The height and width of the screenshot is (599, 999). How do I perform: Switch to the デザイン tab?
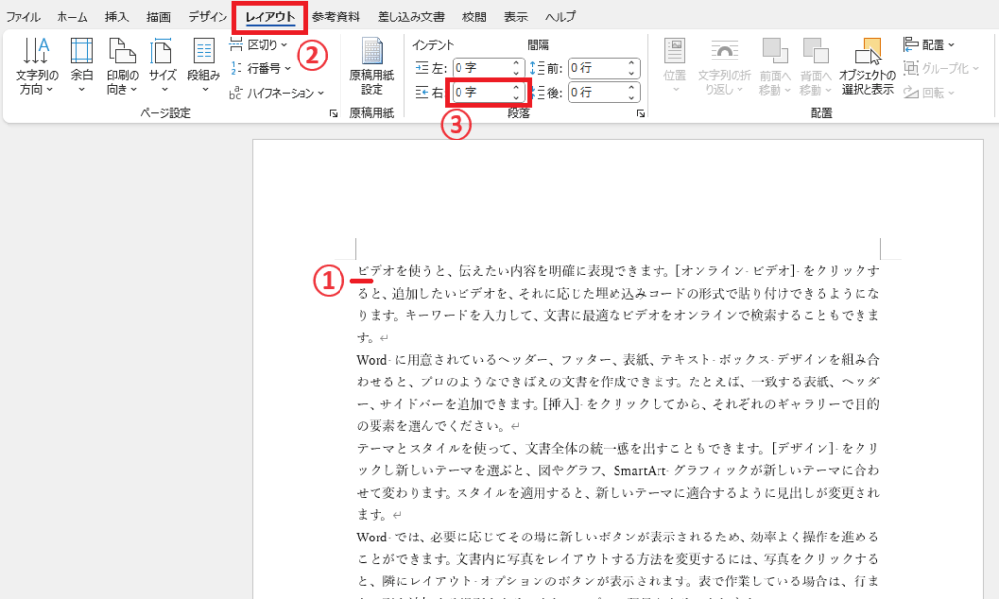[x=208, y=18]
